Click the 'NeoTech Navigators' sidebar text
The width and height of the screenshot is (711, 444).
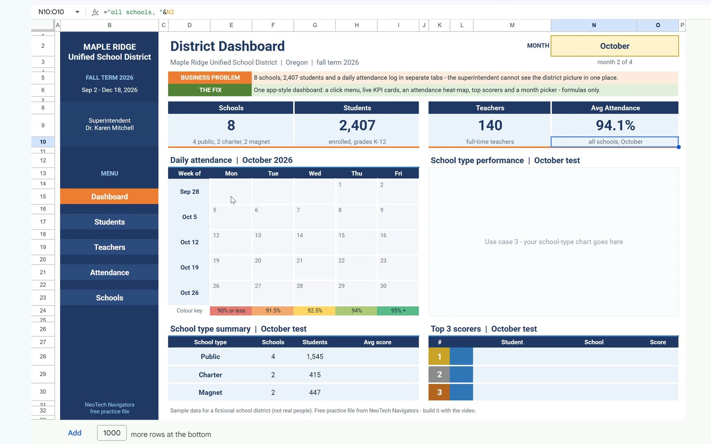[109, 405]
